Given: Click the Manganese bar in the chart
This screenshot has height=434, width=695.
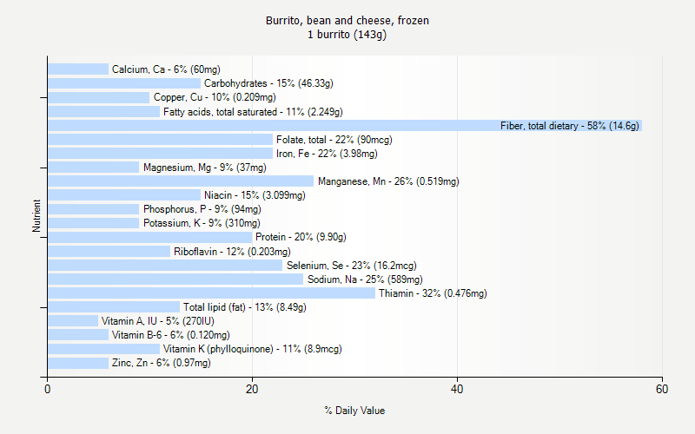Looking at the screenshot, I should (x=181, y=181).
